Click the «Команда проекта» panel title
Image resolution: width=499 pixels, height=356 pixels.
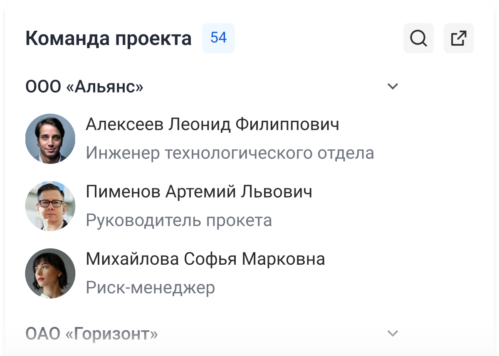[108, 38]
